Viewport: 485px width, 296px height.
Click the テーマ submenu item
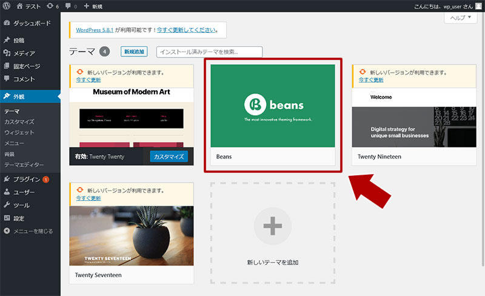pos(12,111)
